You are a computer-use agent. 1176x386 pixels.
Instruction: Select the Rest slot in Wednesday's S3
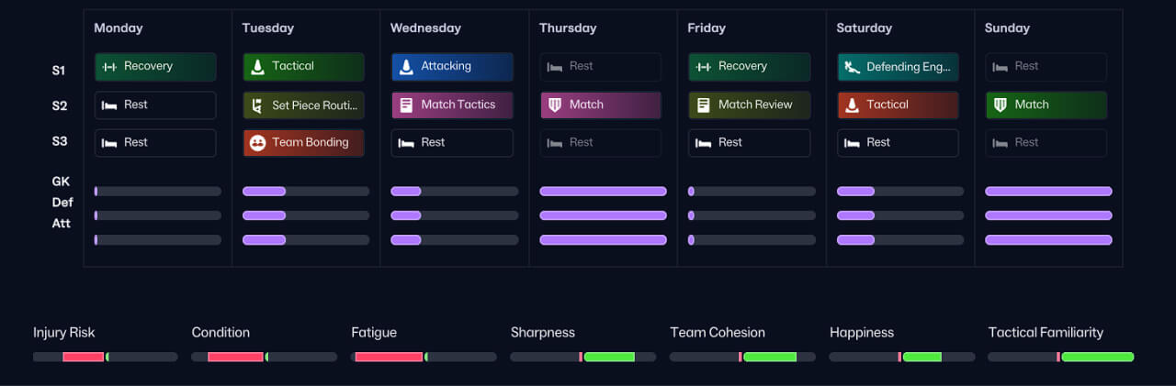(452, 143)
